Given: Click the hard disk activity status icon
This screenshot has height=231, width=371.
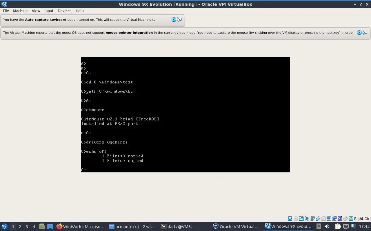Looking at the screenshot, I should [290, 219].
